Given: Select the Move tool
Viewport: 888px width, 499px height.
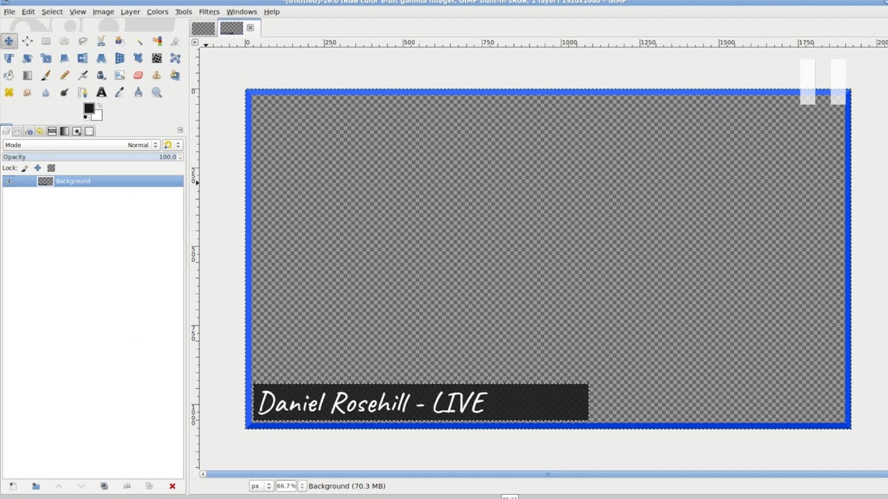Looking at the screenshot, I should (9, 41).
